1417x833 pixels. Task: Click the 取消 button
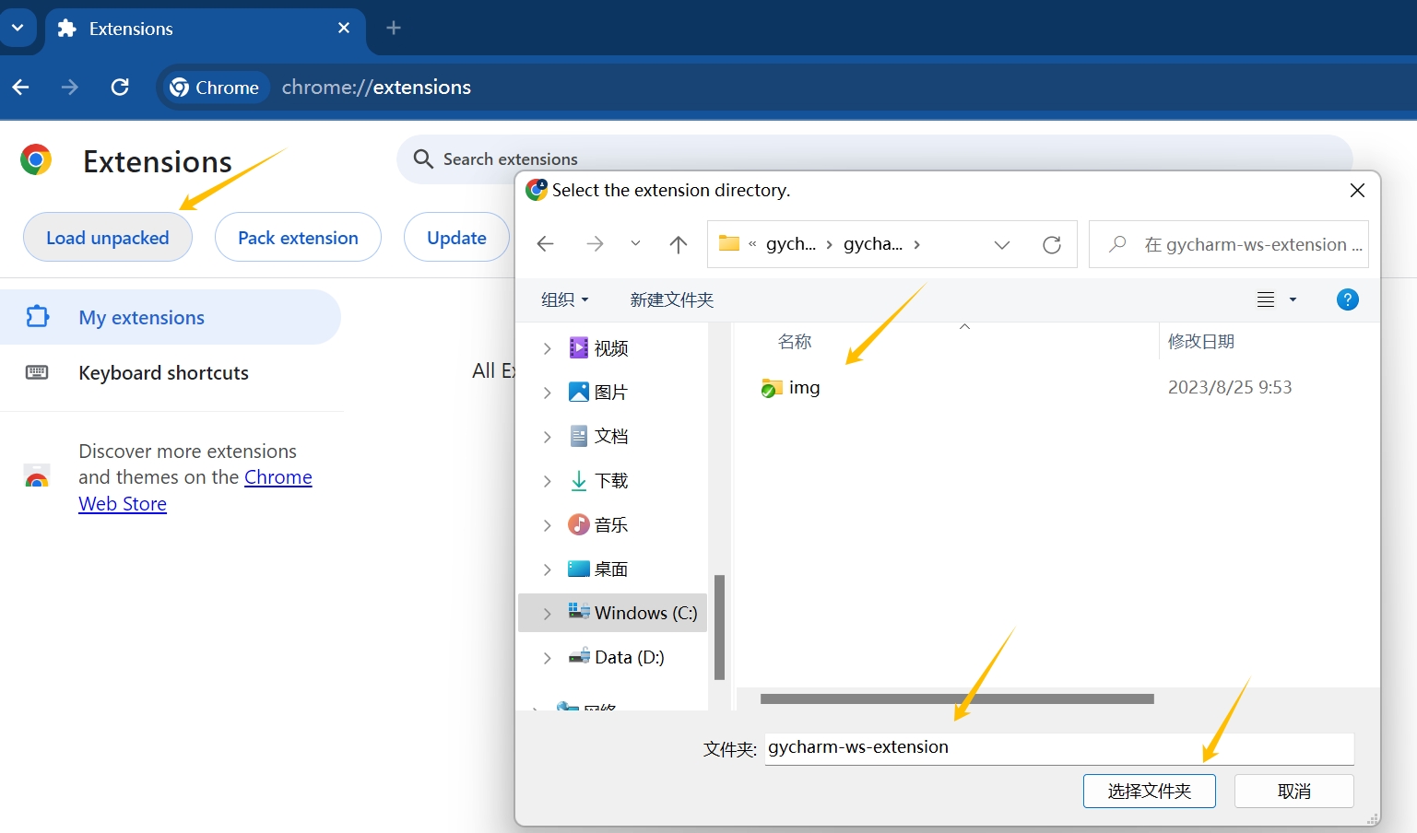[x=1294, y=792]
